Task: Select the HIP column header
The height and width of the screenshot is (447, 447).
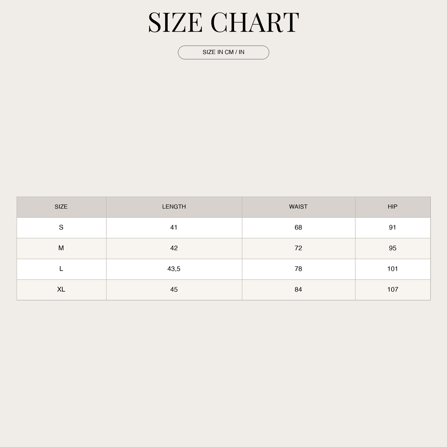Action: (393, 207)
